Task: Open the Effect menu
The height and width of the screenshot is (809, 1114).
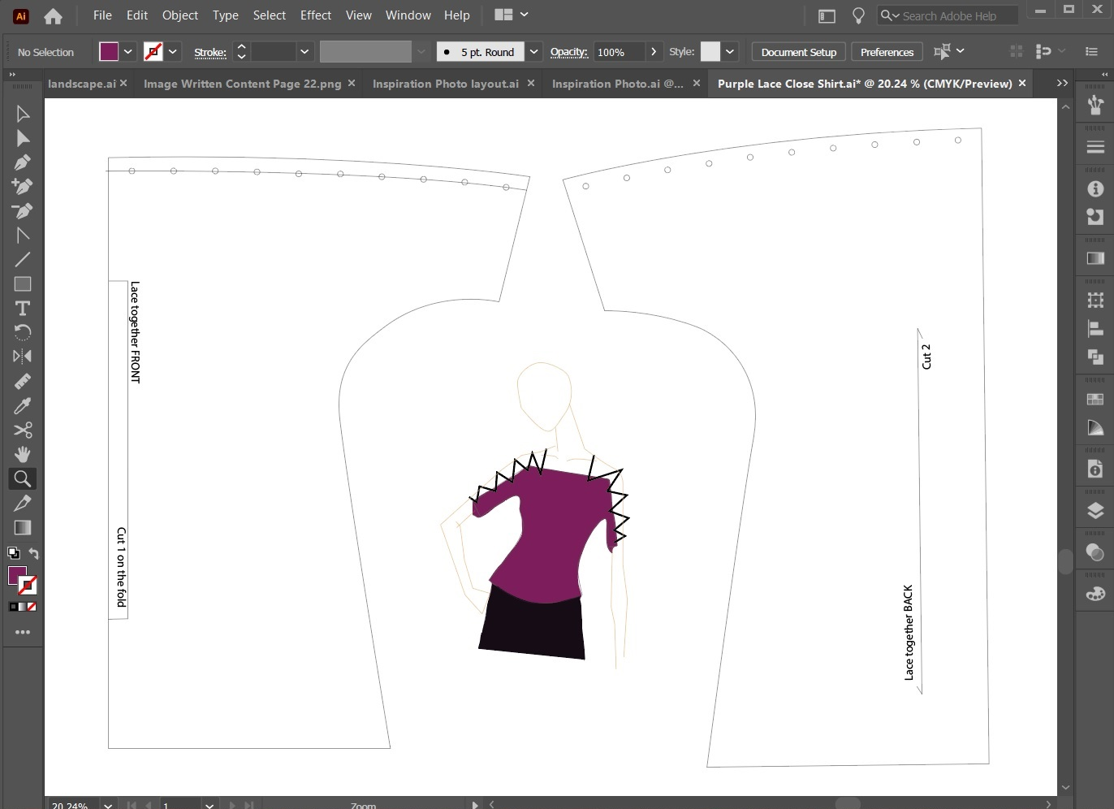Action: tap(315, 15)
